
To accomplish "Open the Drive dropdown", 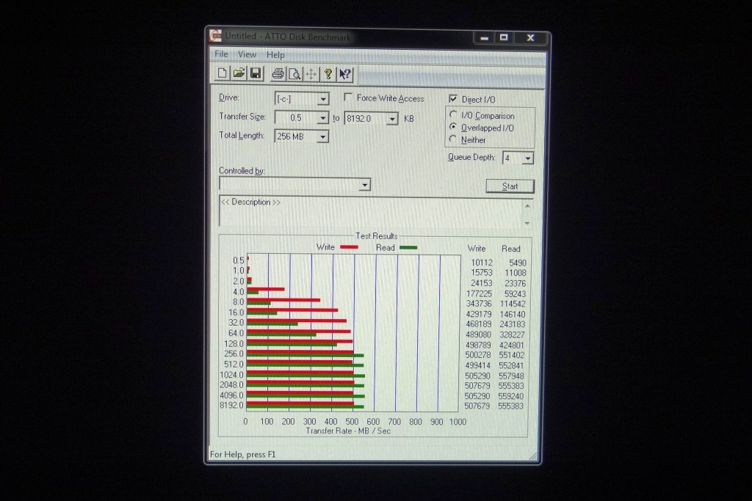I will coord(323,99).
